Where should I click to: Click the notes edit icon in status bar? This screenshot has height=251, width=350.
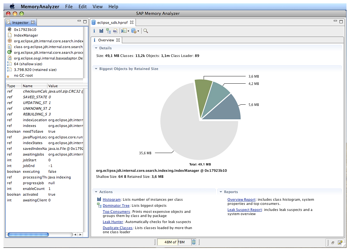[x=340, y=242]
